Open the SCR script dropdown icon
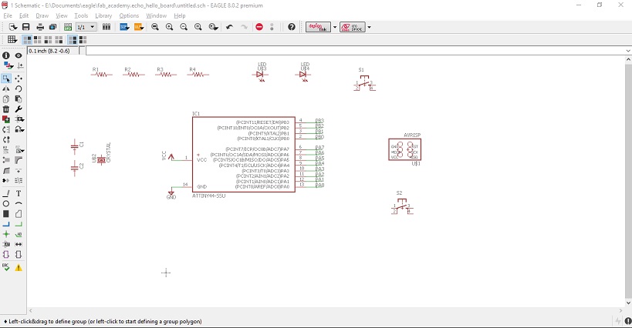The image size is (632, 328). coord(124,27)
